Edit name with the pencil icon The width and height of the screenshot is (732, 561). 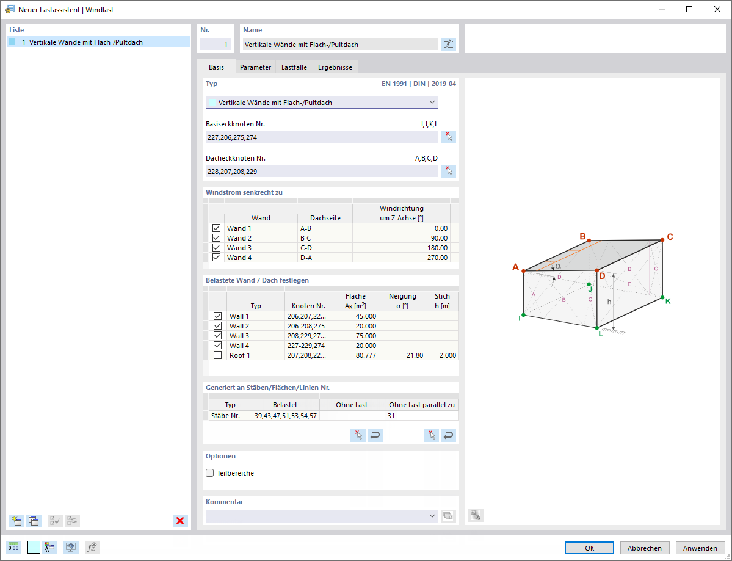[448, 45]
